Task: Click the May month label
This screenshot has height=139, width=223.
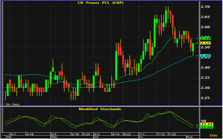Action: pos(54,137)
